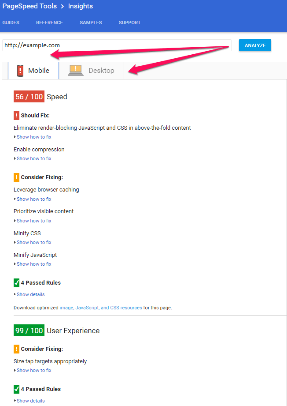This screenshot has height=406, width=287.
Task: Click the 'Enable compression' rule text
Action: [39, 150]
